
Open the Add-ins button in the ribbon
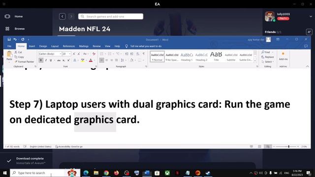(x=283, y=56)
